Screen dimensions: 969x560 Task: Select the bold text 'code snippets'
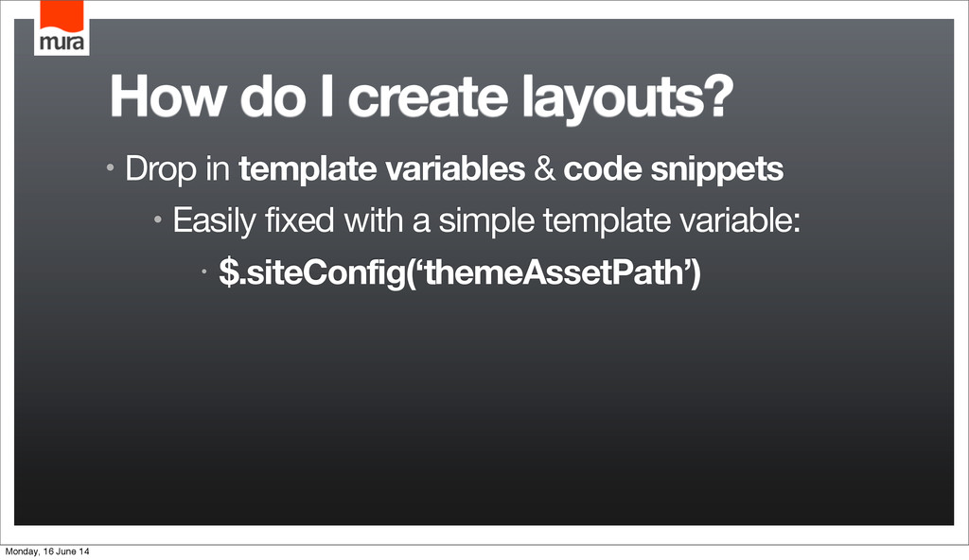point(674,169)
